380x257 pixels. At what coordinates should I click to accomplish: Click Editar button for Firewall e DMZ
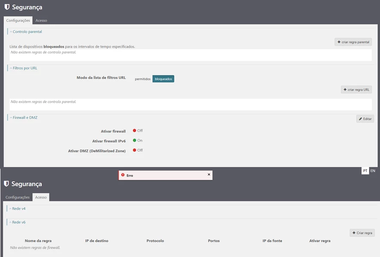click(365, 119)
